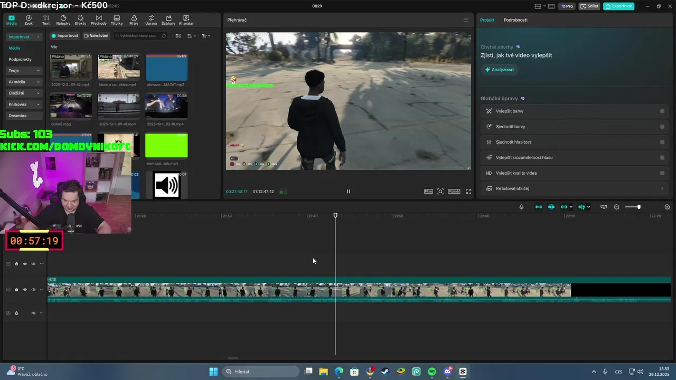This screenshot has height=380, width=676.
Task: Click the Poměr aspect ratio button
Action: point(454,192)
